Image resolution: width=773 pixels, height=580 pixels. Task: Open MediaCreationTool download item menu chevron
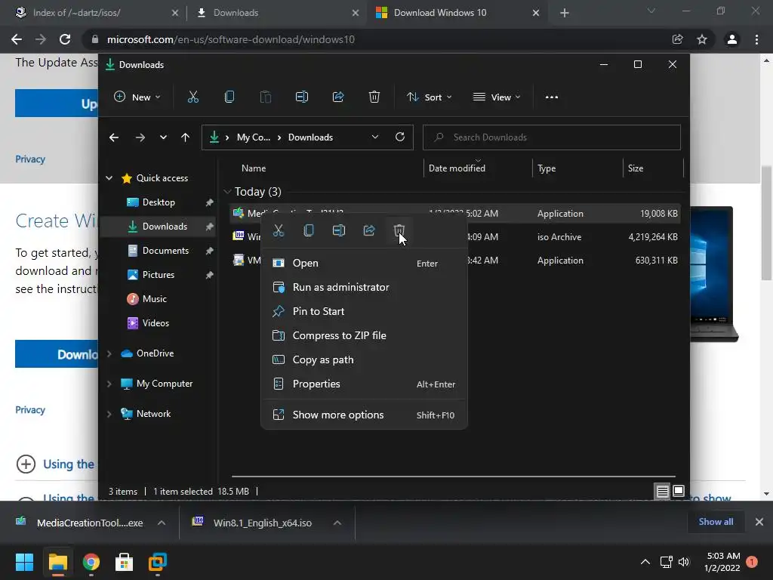pos(162,523)
